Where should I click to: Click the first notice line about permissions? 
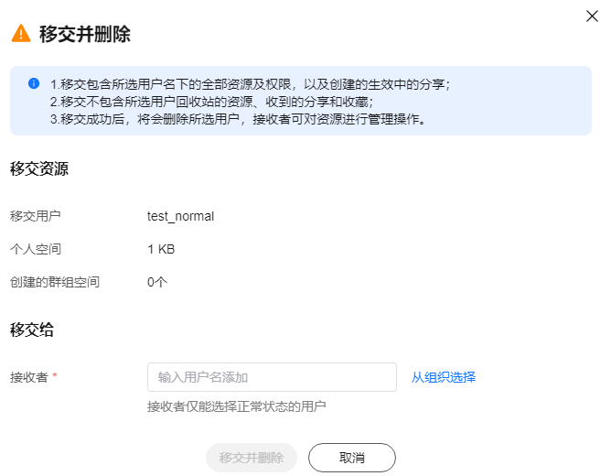coord(251,84)
